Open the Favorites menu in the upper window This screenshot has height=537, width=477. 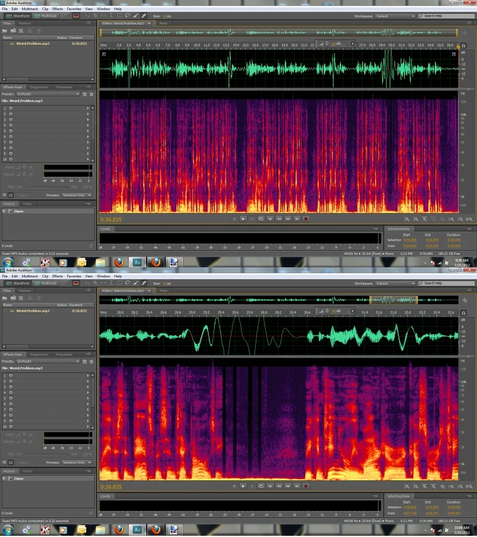(x=74, y=9)
